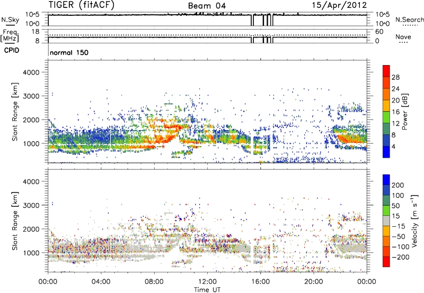Click the 'Freq. [MHz]' label
Image resolution: width=424 pixels, height=293 pixels.
pos(10,36)
